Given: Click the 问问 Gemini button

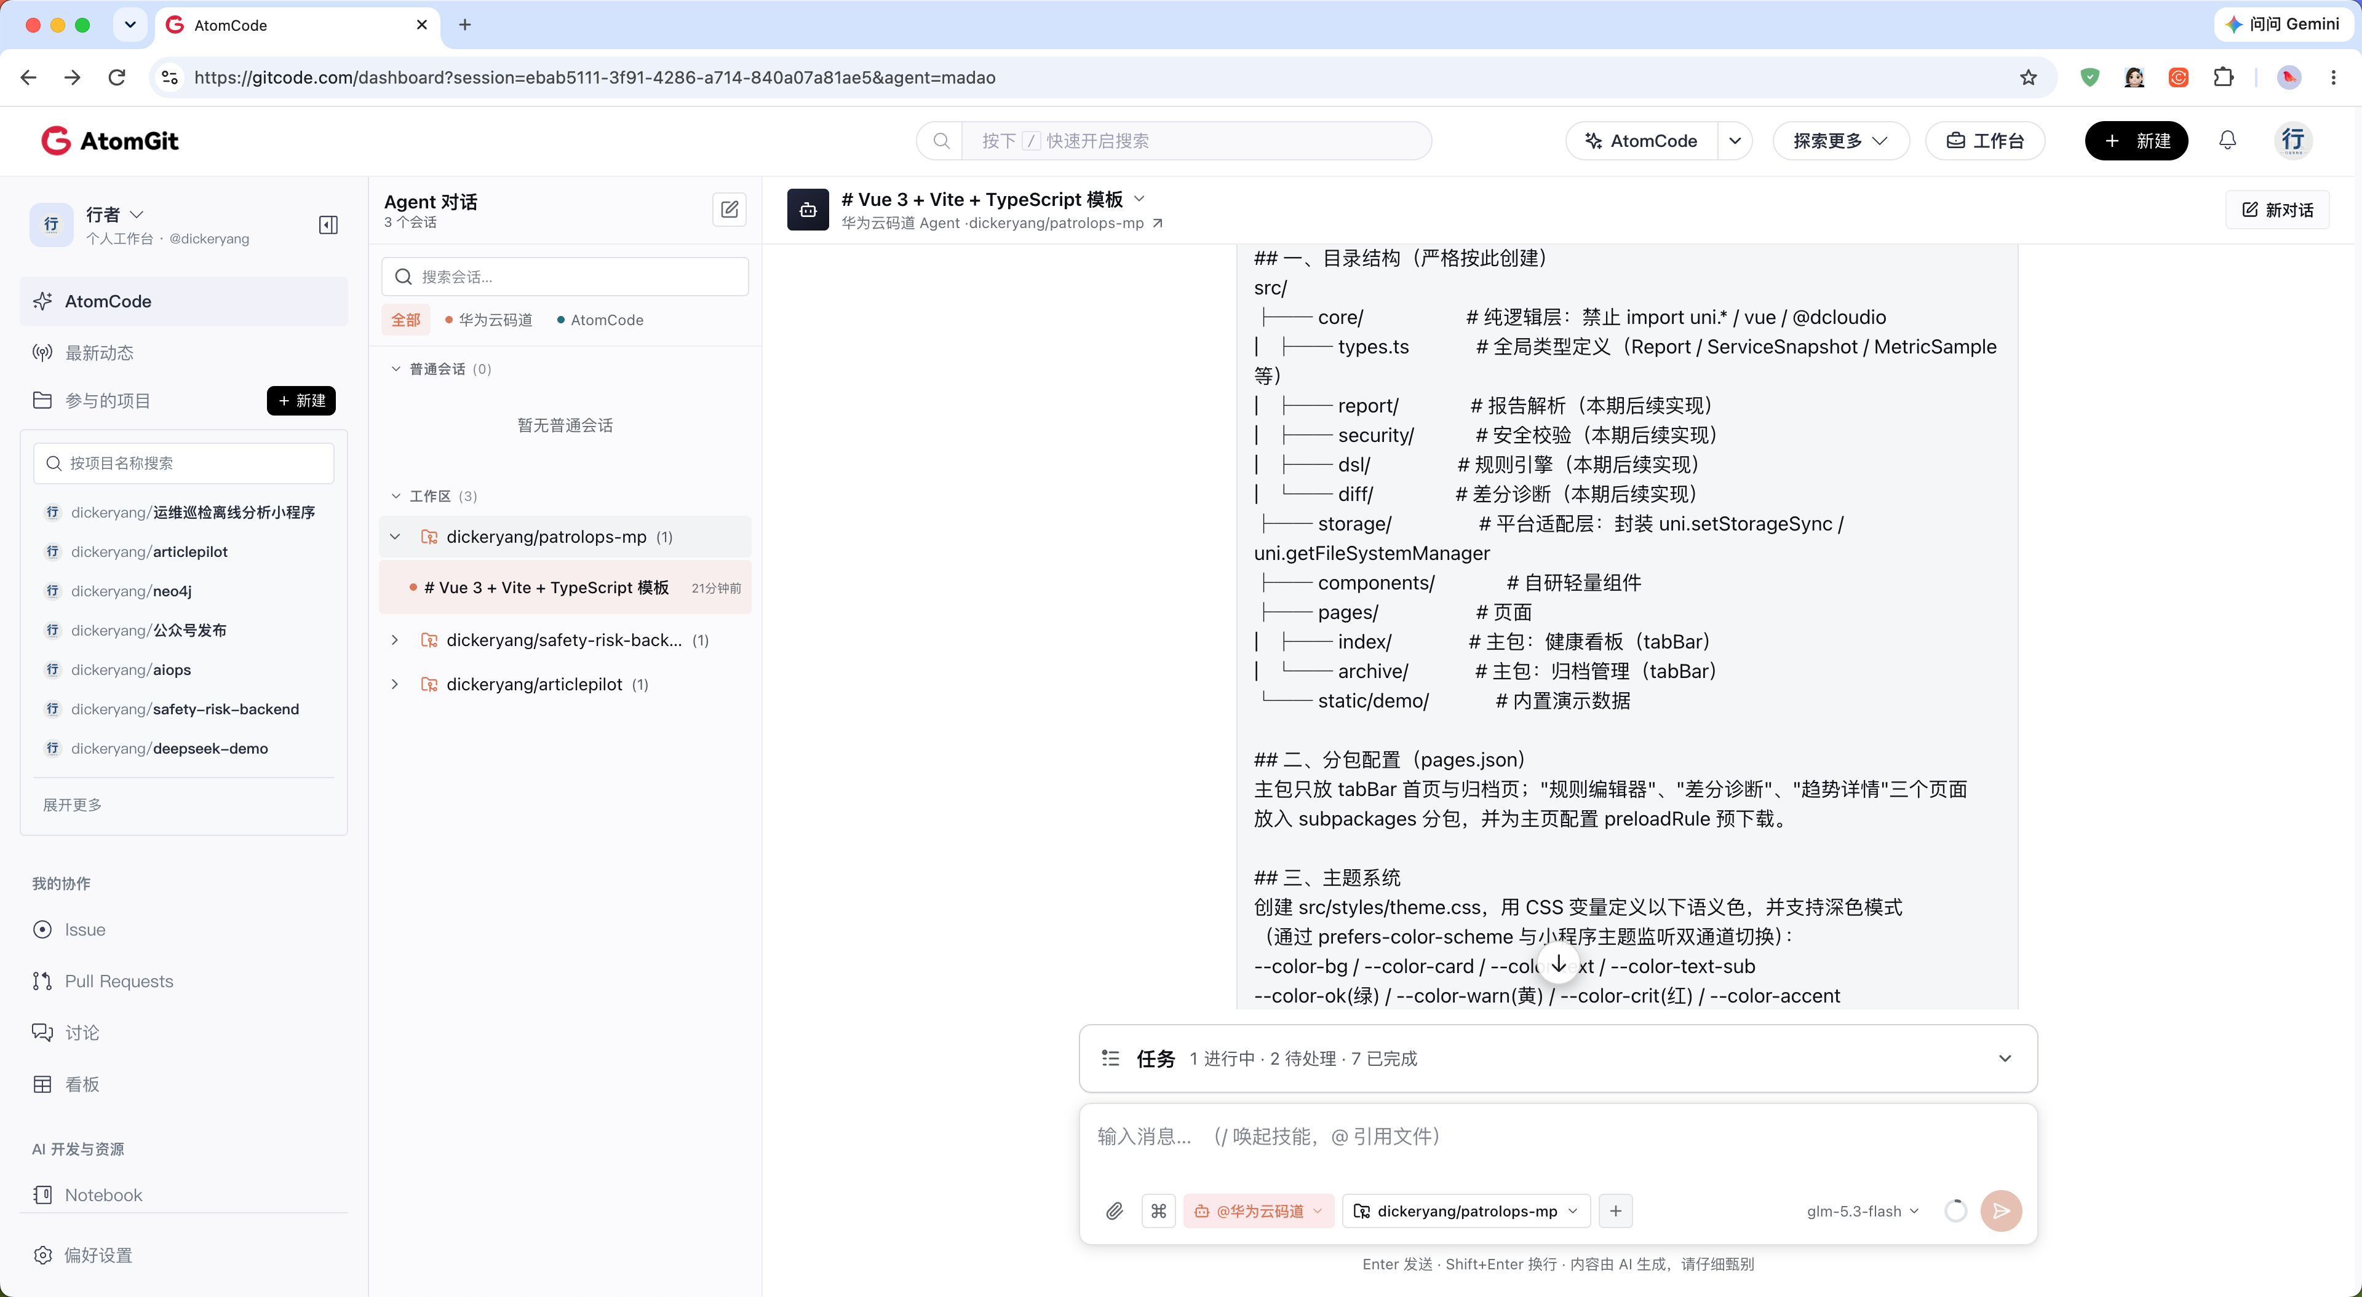Looking at the screenshot, I should pos(2283,25).
